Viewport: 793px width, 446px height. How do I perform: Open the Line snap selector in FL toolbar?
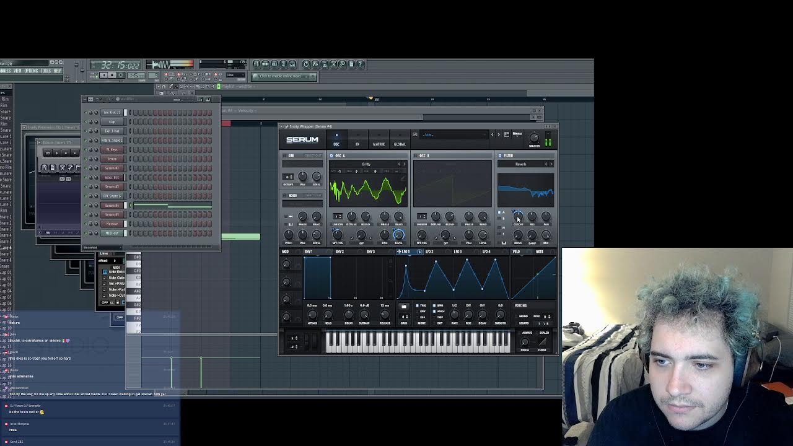[235, 75]
